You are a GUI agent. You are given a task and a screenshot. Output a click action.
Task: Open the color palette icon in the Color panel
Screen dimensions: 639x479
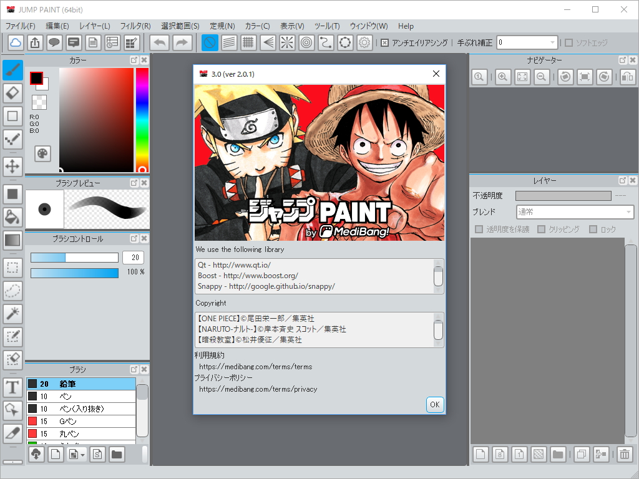41,153
